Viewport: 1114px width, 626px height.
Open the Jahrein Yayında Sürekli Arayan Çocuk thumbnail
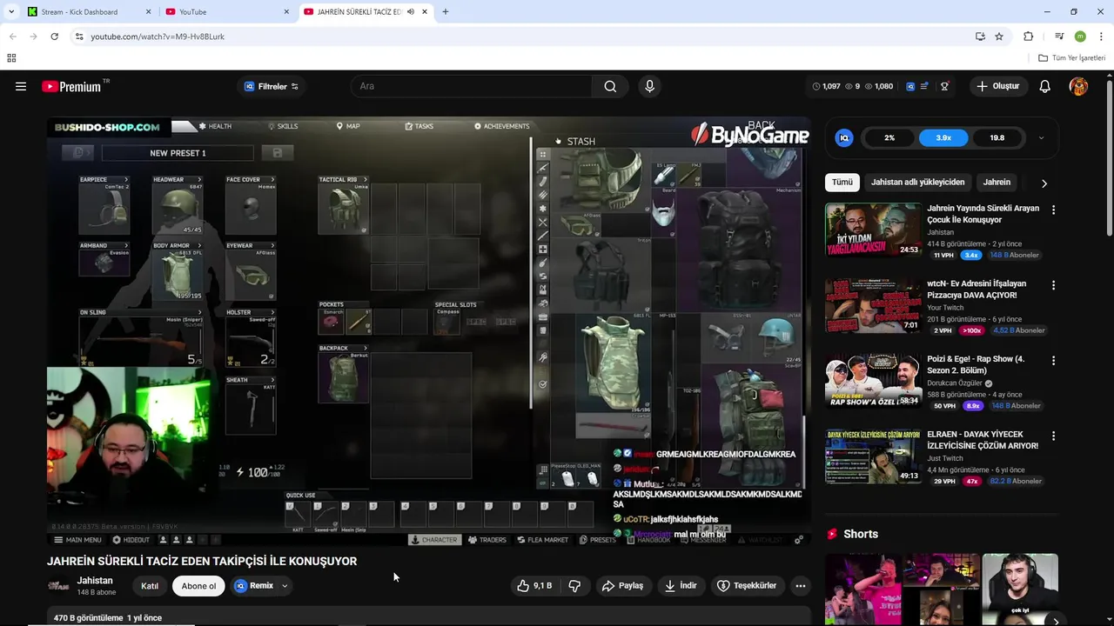point(873,230)
